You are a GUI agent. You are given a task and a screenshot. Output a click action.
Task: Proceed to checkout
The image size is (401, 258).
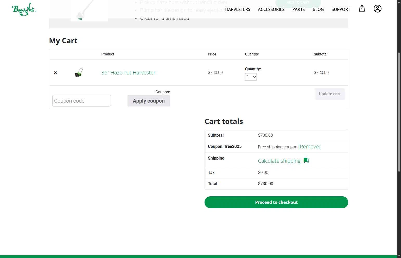pos(276,202)
